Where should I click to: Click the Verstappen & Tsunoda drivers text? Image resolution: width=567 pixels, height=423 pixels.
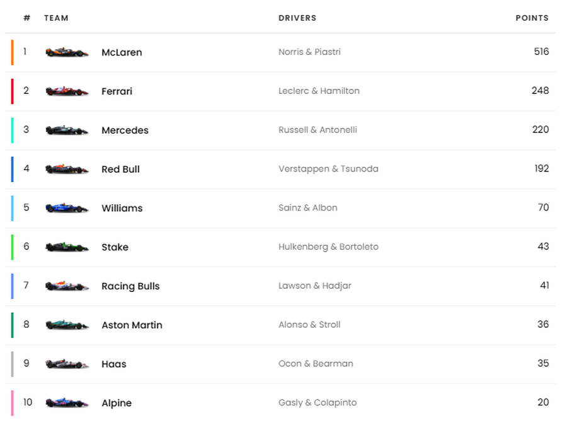click(328, 169)
